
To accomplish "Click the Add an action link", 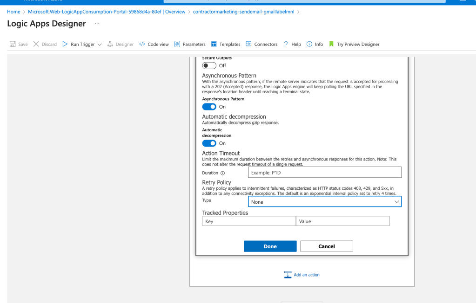I will pyautogui.click(x=307, y=275).
